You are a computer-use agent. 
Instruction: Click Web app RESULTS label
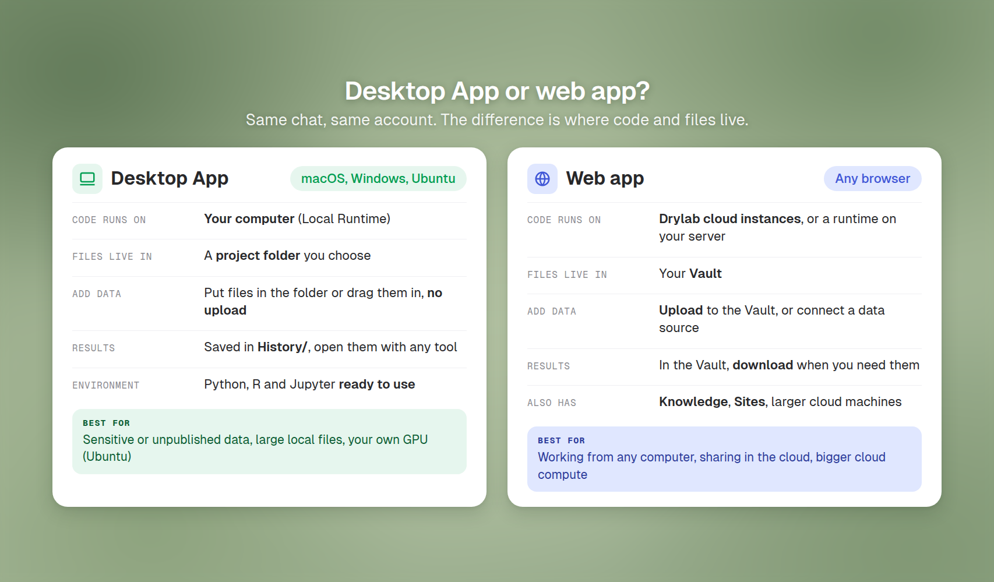point(549,366)
